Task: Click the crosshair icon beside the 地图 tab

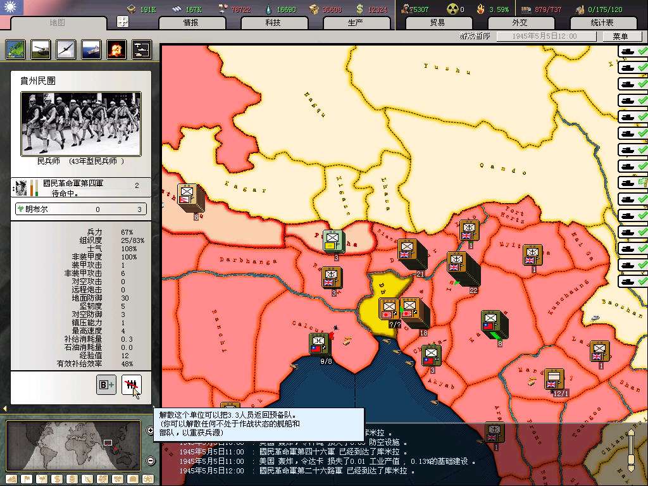Action: tap(122, 22)
